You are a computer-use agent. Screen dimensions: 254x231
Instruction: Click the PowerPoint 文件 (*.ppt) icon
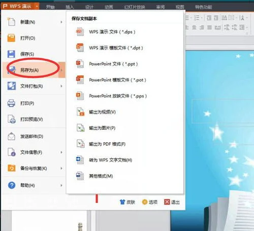80,64
